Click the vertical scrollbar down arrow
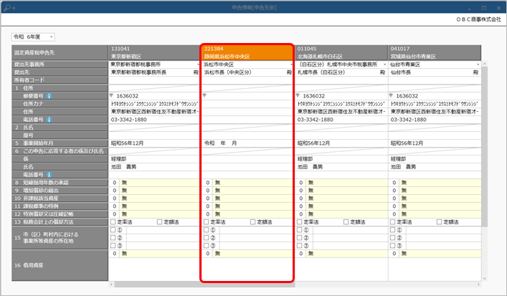The width and height of the screenshot is (507, 296). tap(484, 279)
